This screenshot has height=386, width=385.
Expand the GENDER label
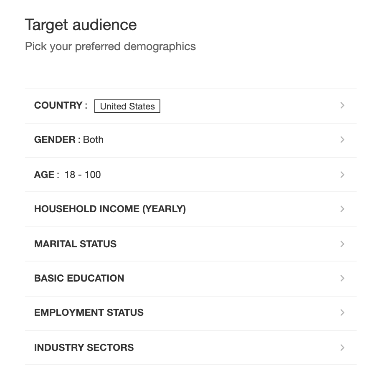click(55, 140)
